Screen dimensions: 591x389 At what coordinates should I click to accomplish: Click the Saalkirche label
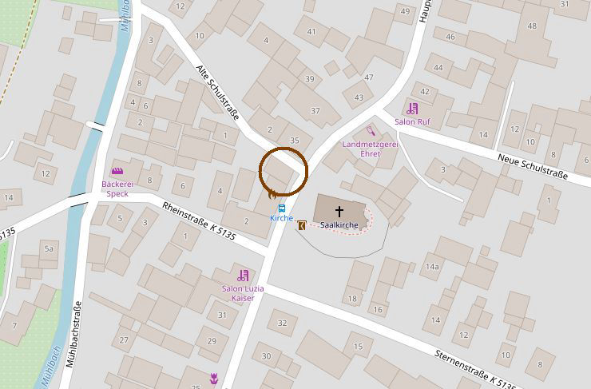click(x=339, y=224)
